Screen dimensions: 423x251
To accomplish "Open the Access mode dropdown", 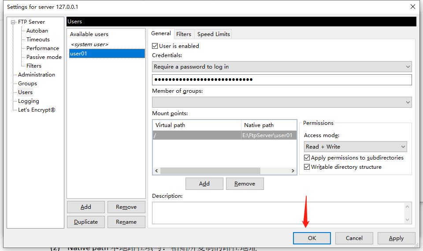I will (x=355, y=147).
